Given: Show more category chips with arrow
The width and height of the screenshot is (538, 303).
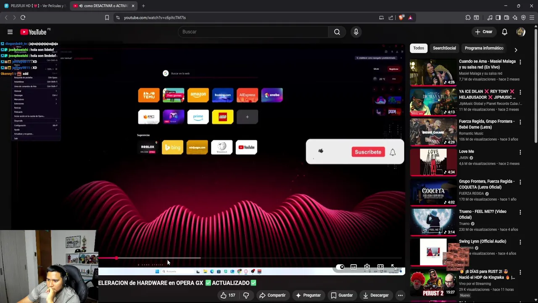Looking at the screenshot, I should (516, 50).
